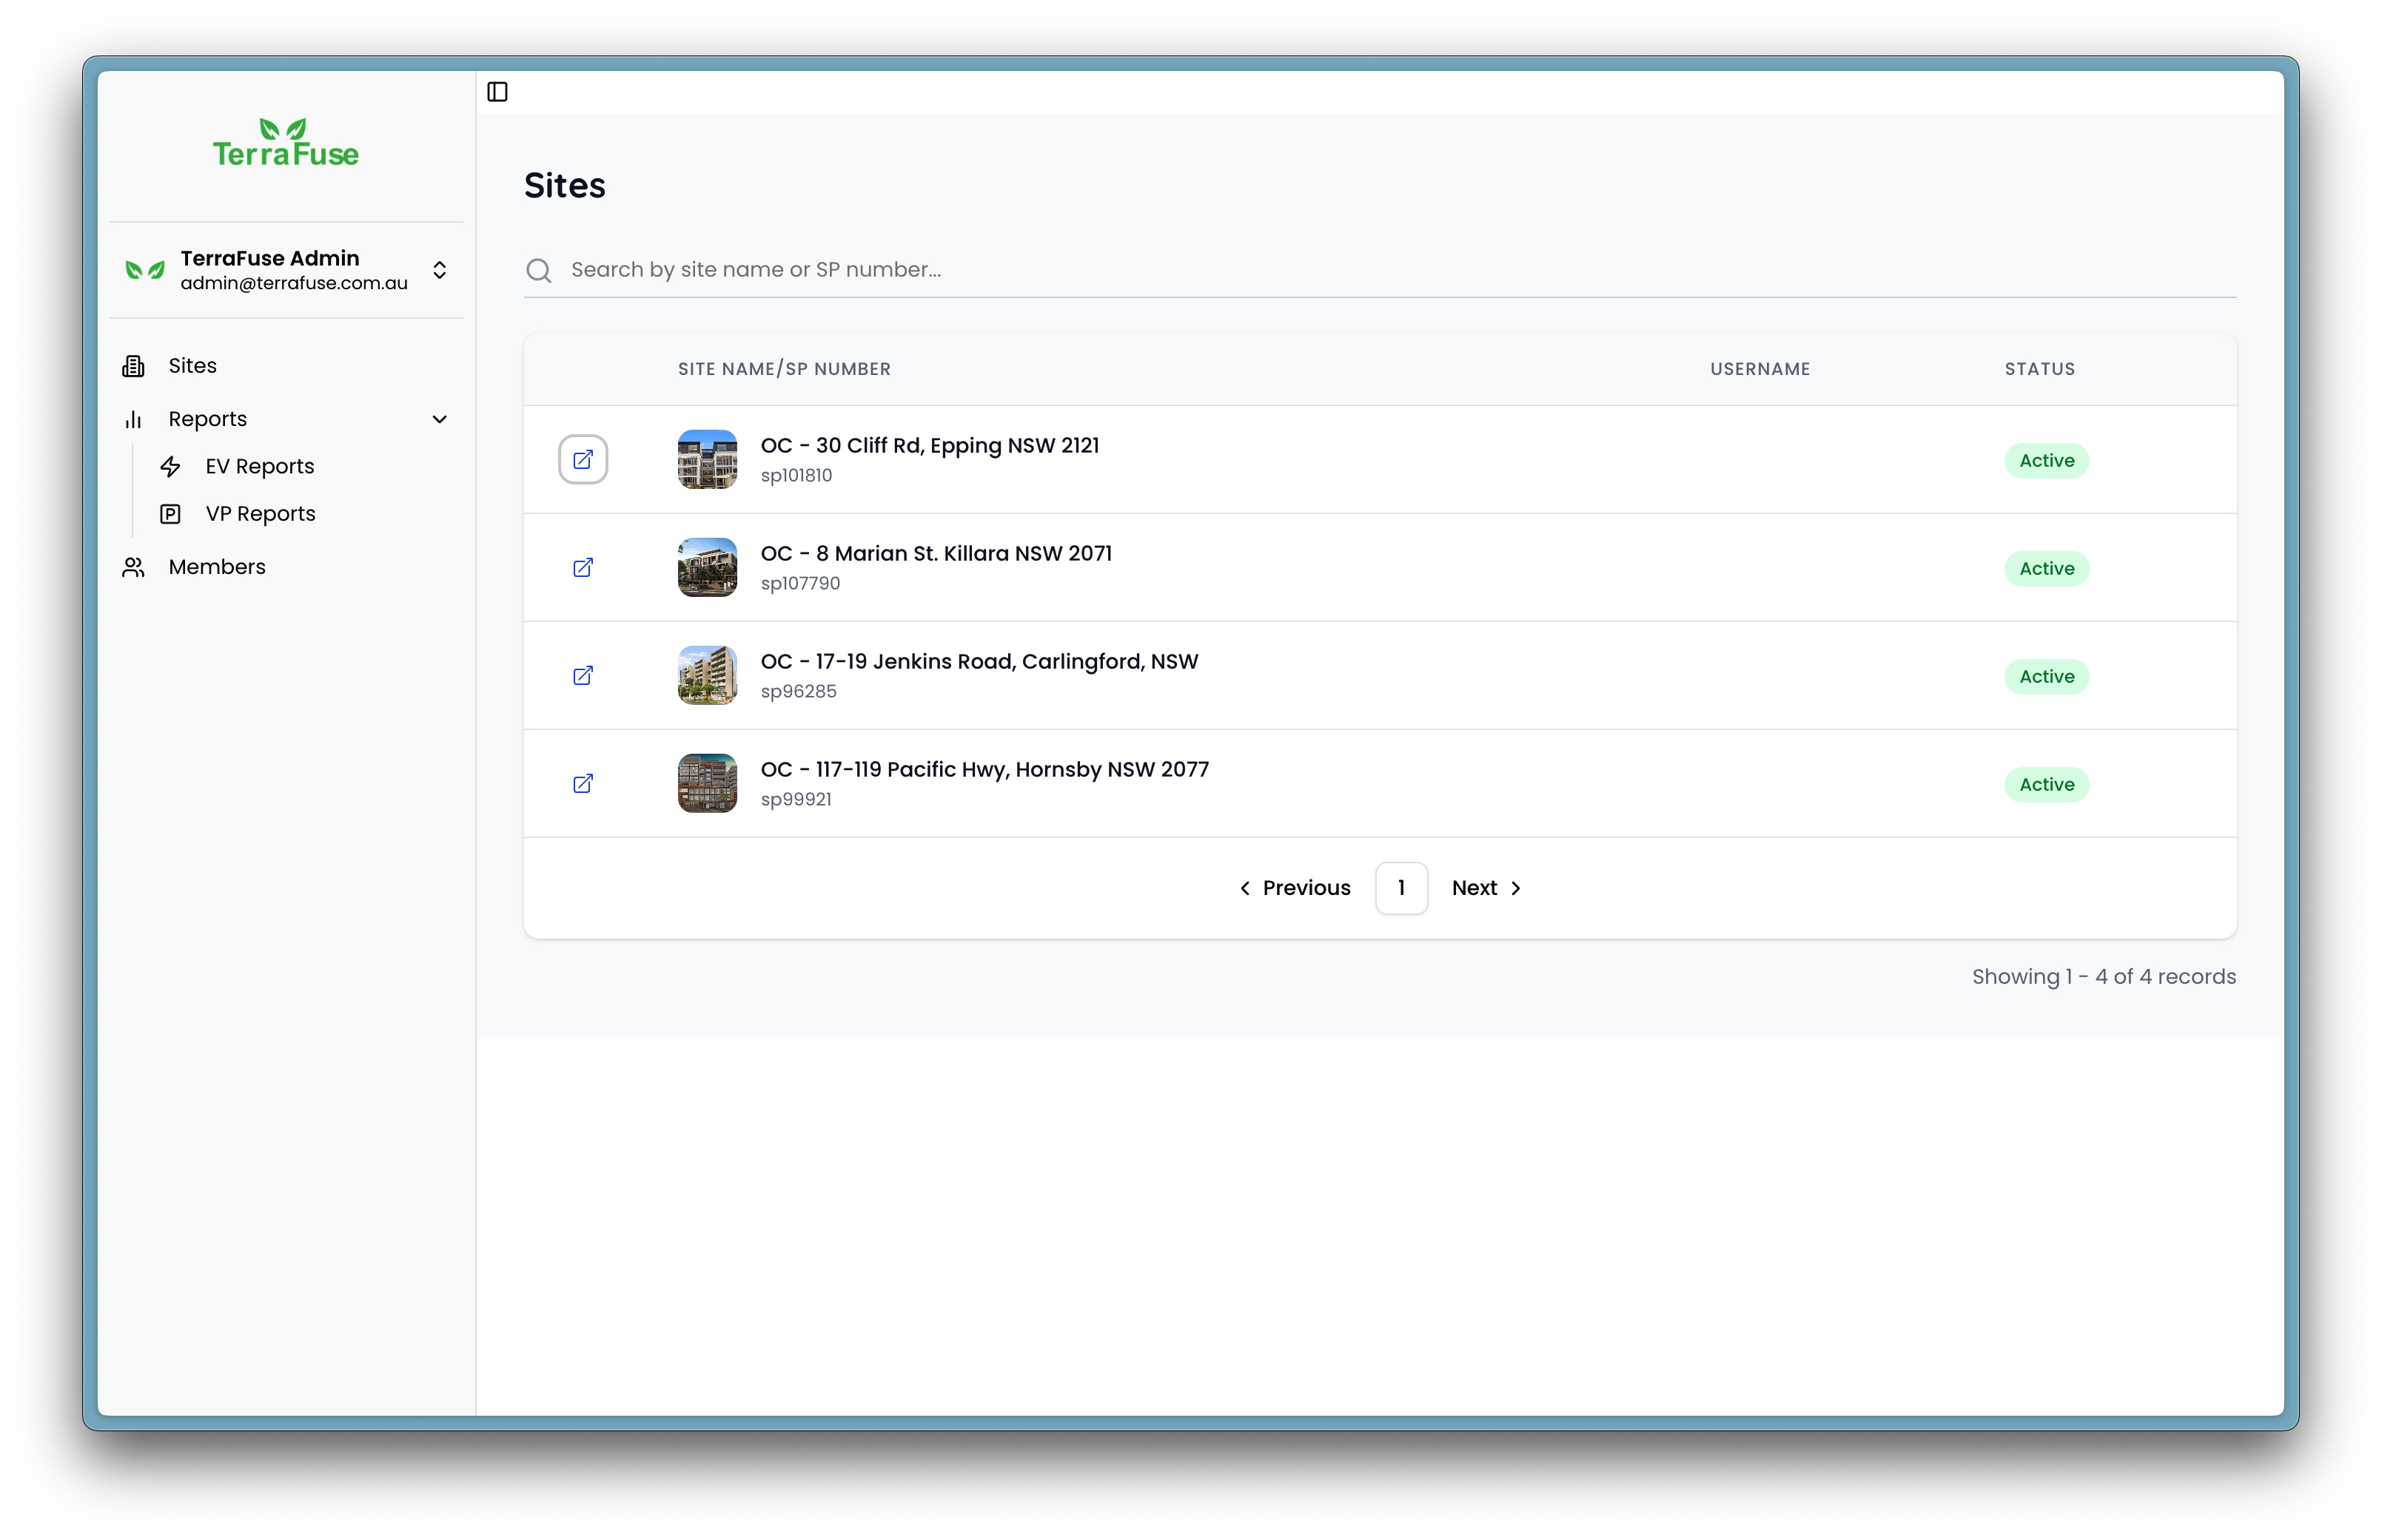Open external link for OC - 8 Marian St site
The width and height of the screenshot is (2382, 1540).
[x=583, y=567]
